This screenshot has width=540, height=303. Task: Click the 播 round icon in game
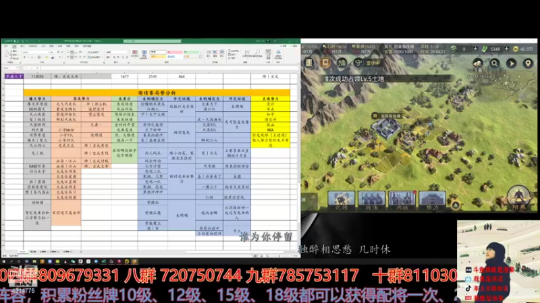(x=342, y=63)
